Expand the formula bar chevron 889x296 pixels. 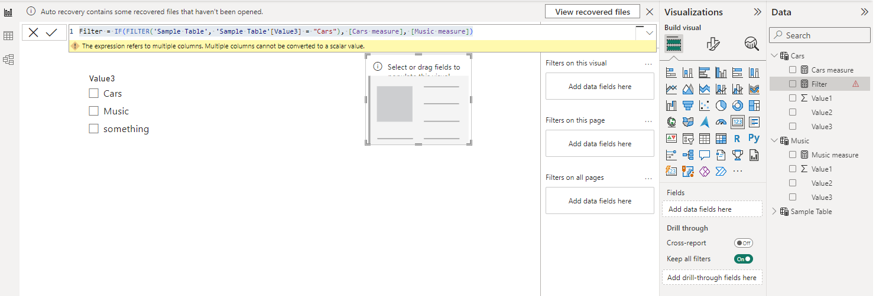650,33
